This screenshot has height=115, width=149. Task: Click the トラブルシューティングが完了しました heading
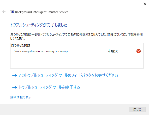(39, 25)
